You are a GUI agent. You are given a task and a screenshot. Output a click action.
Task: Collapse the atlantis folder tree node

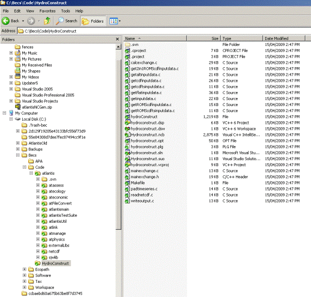31,173
